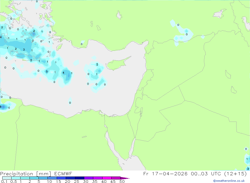Select the 10–15 mm blue legend swatch
Screen dimensions: 250x183
coord(52,178)
